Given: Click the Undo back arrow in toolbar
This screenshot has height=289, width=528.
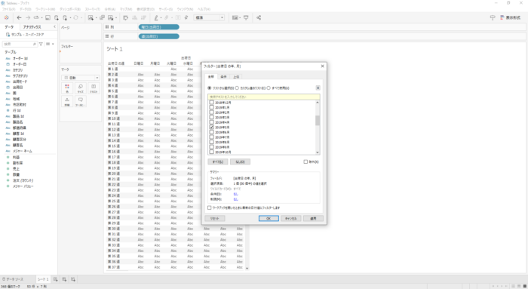Looking at the screenshot, I should [x=19, y=17].
